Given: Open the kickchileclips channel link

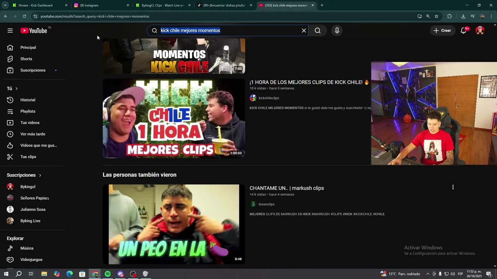Looking at the screenshot, I should (269, 98).
